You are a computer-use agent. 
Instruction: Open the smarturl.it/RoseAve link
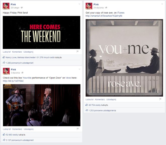[104, 16]
